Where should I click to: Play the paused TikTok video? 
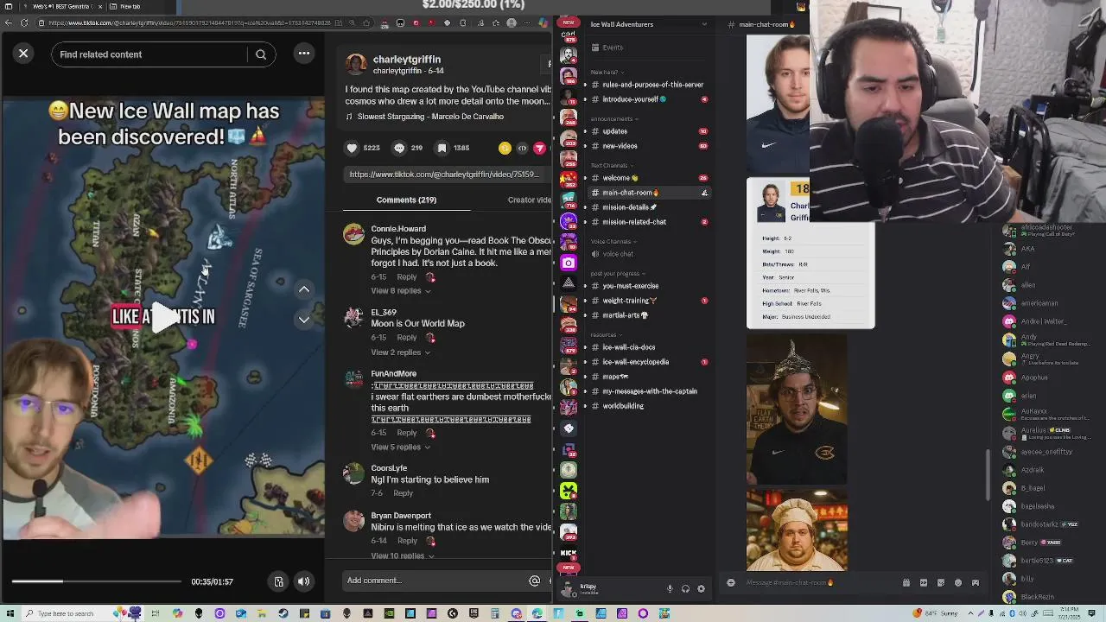(x=164, y=317)
